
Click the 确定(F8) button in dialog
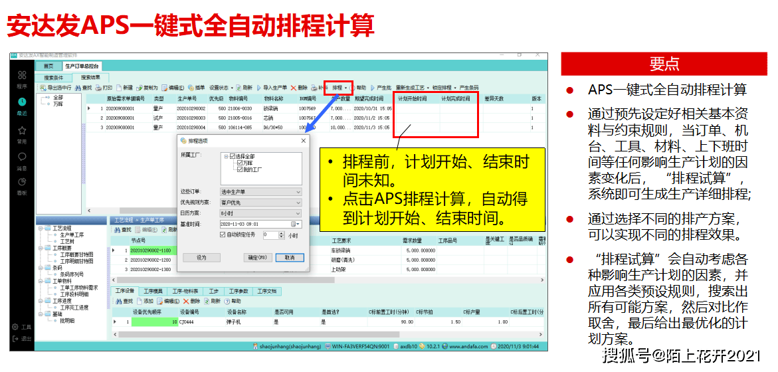click(257, 257)
